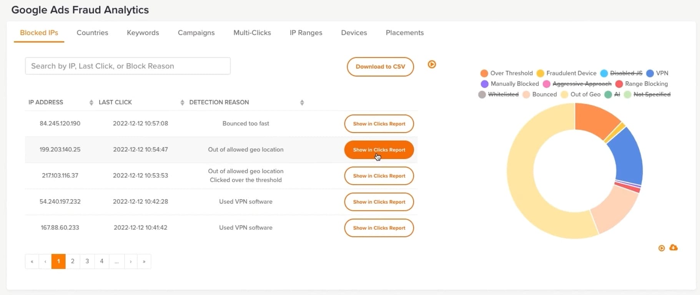Go to next page arrow

pos(131,262)
